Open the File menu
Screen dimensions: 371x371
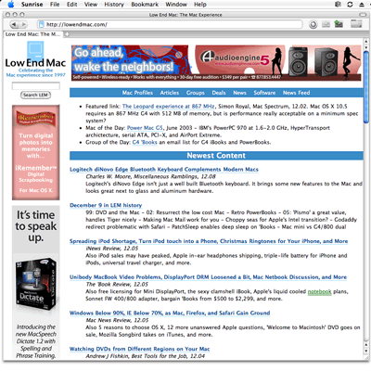click(x=55, y=5)
